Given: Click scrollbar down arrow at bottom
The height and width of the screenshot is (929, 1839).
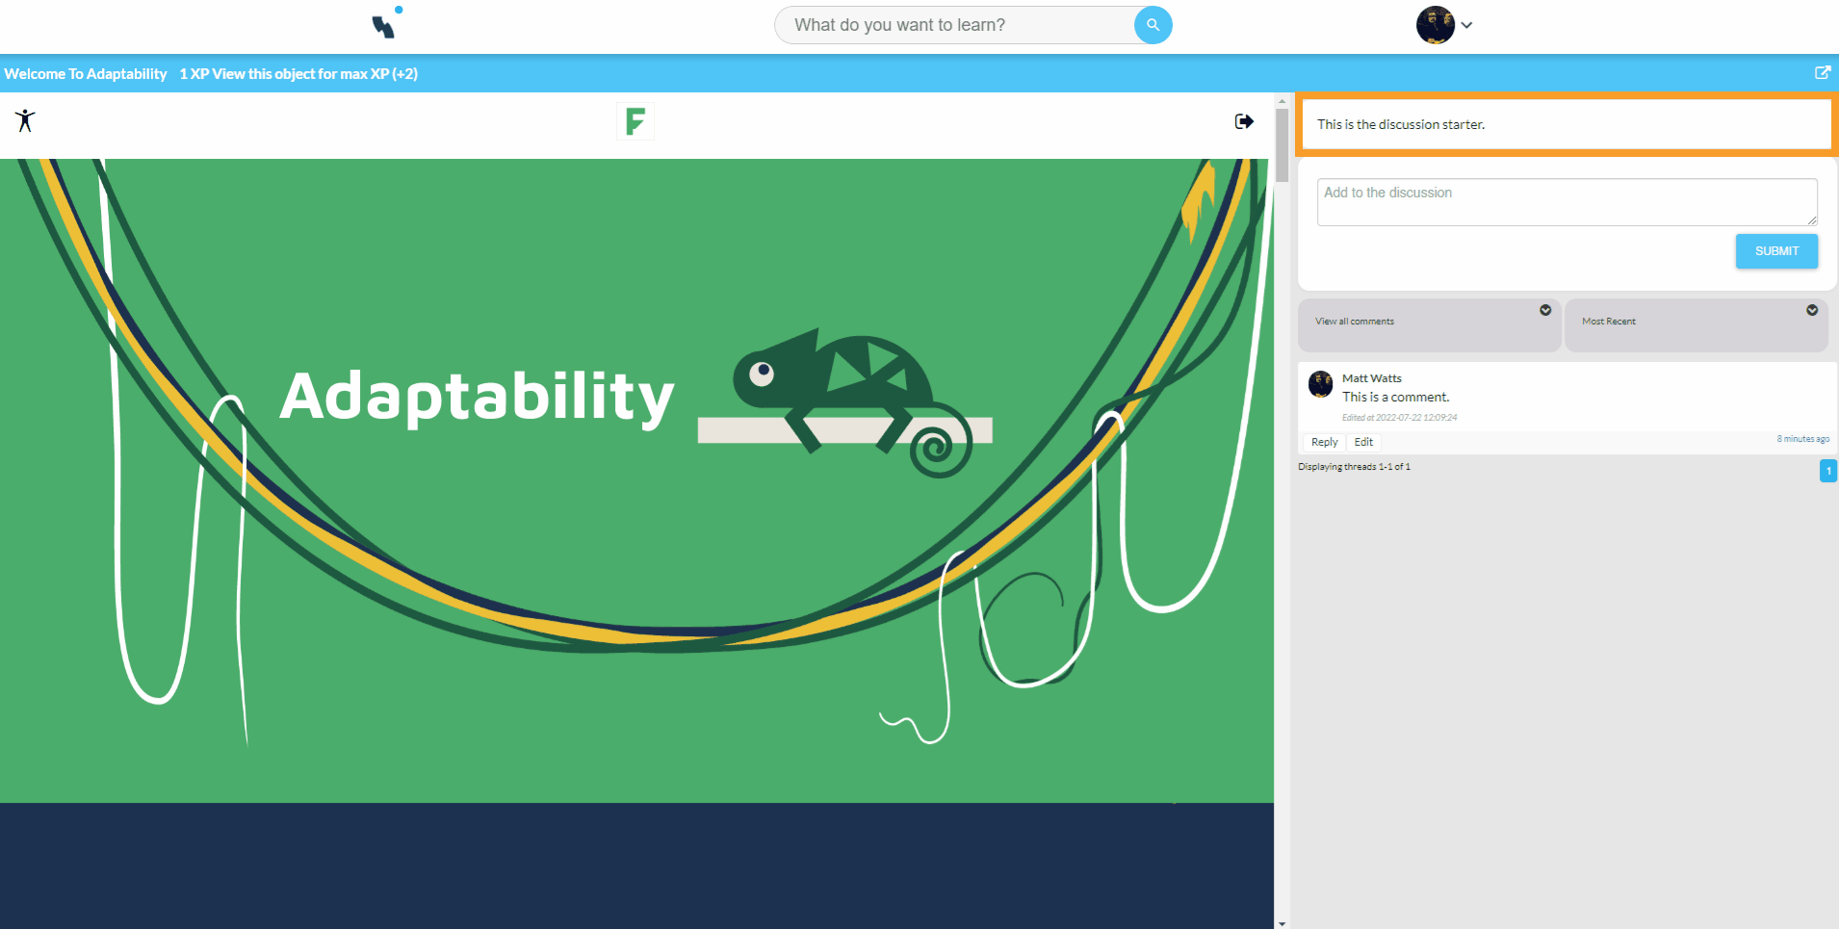Looking at the screenshot, I should (x=1282, y=922).
